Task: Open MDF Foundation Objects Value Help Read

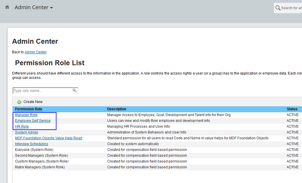Action: tap(48, 138)
